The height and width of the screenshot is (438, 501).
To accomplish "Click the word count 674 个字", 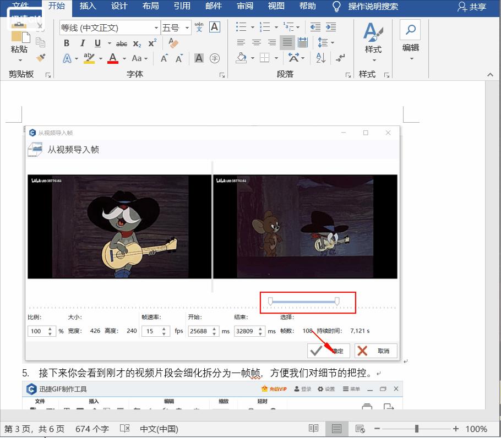I will [92, 429].
